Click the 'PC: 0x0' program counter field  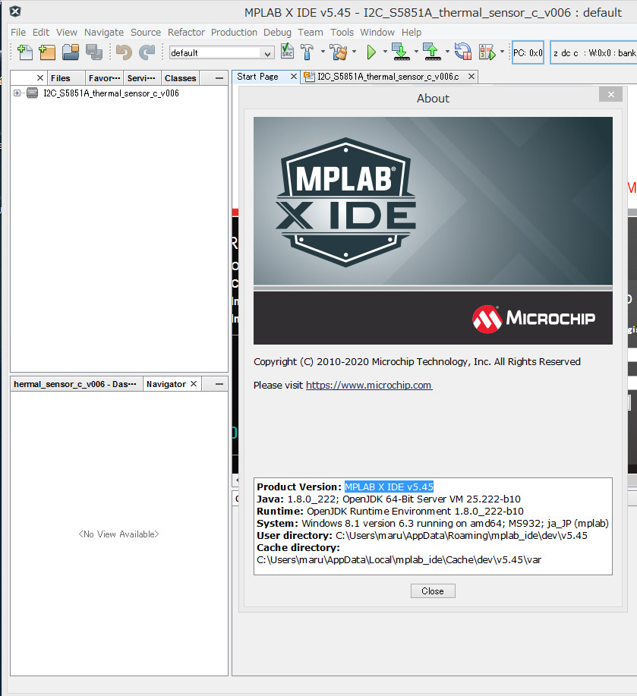point(528,52)
